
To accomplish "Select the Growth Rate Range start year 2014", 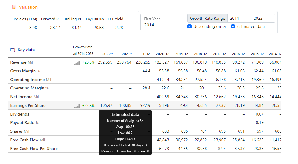I will click(x=239, y=18).
